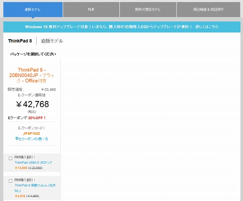Open the 周辺機器＆保証保守 tab

pos(208,10)
